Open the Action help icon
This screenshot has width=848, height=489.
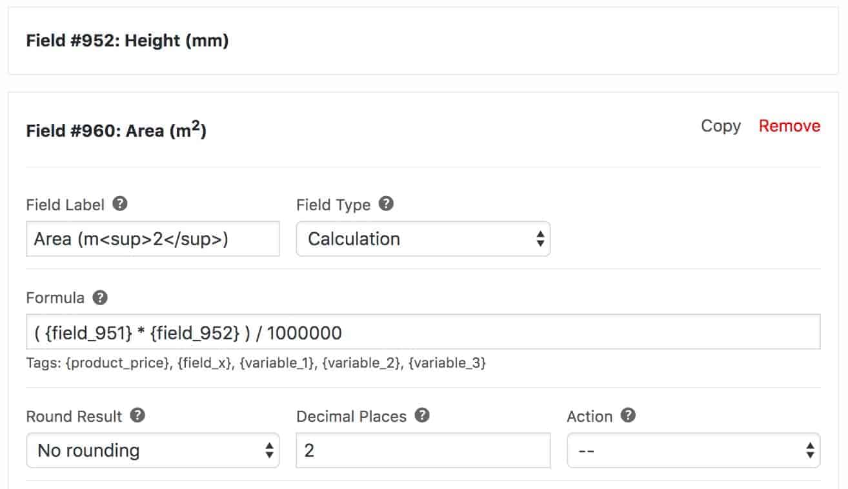pyautogui.click(x=628, y=415)
